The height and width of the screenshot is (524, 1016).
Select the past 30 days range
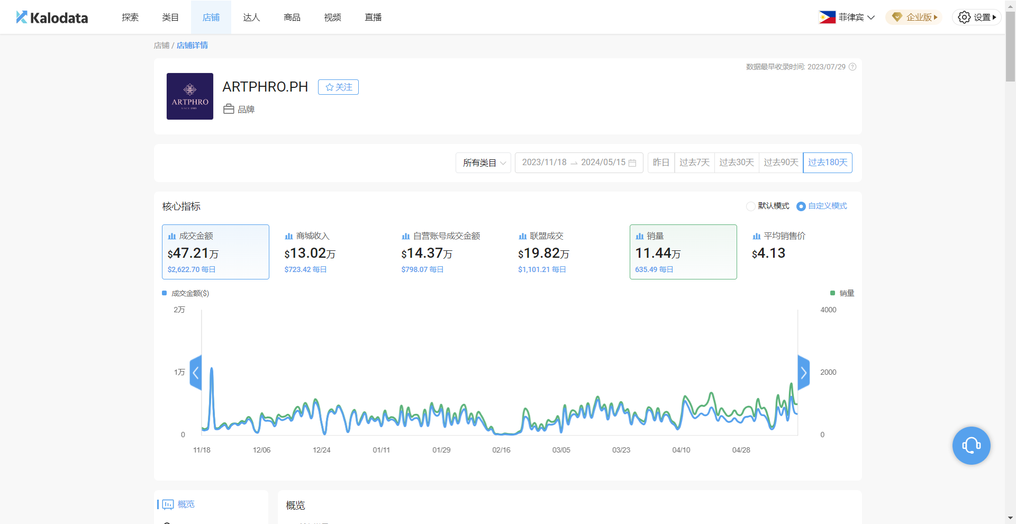tap(736, 162)
